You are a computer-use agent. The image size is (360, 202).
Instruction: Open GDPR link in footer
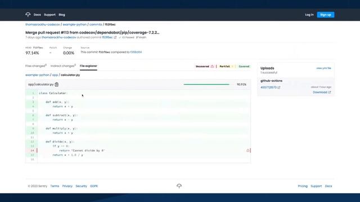click(x=94, y=186)
